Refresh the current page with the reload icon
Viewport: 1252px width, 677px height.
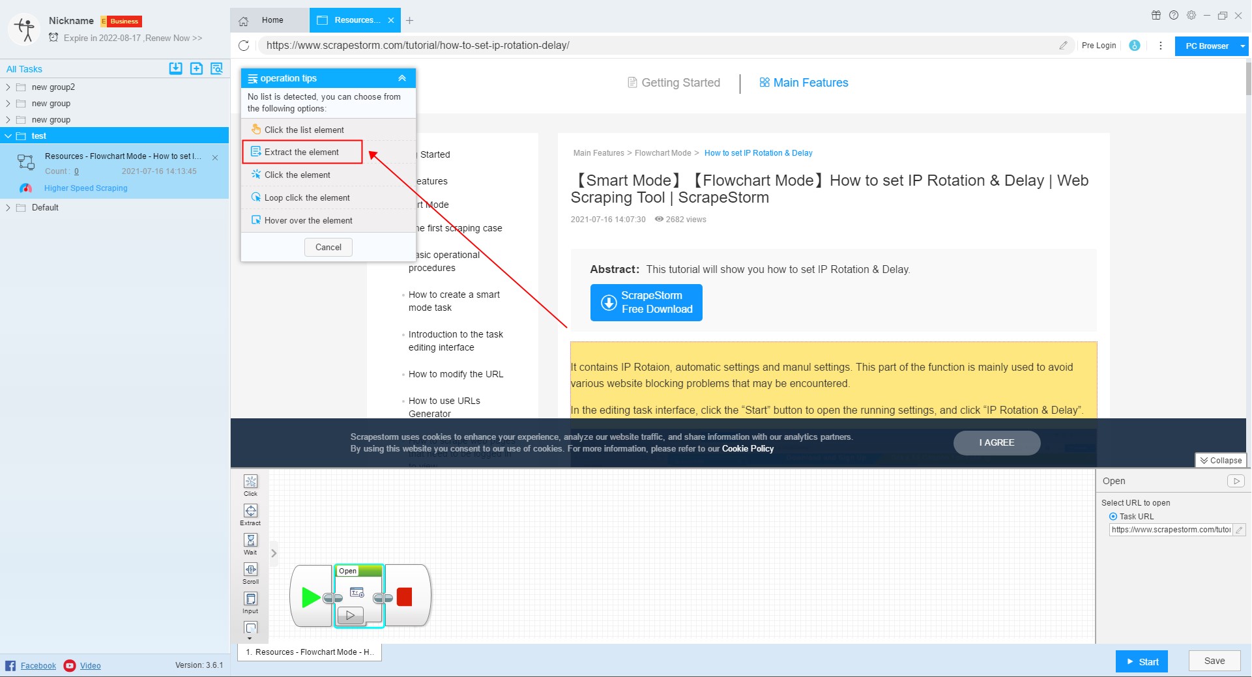pyautogui.click(x=244, y=46)
